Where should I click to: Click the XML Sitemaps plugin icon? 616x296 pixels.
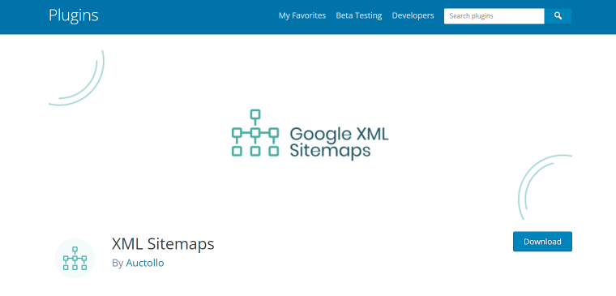coord(75,258)
